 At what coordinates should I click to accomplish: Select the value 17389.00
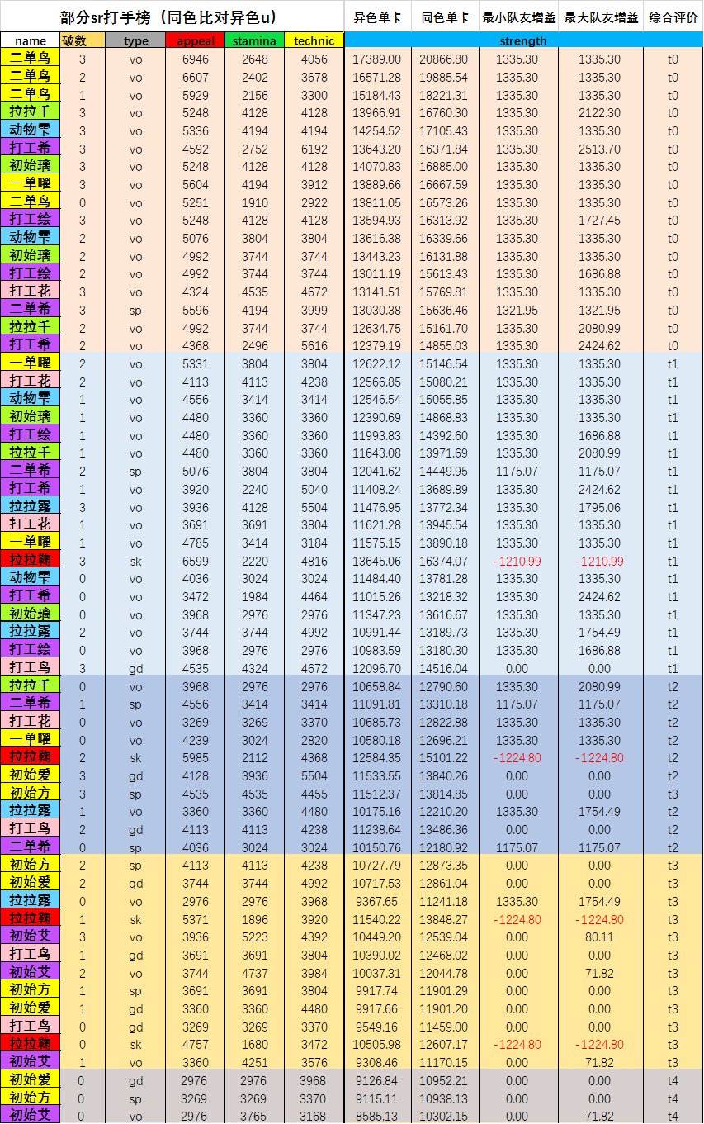tap(377, 59)
